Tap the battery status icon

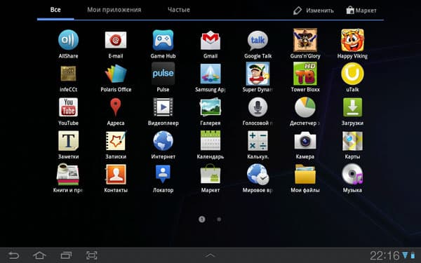pyautogui.click(x=413, y=255)
